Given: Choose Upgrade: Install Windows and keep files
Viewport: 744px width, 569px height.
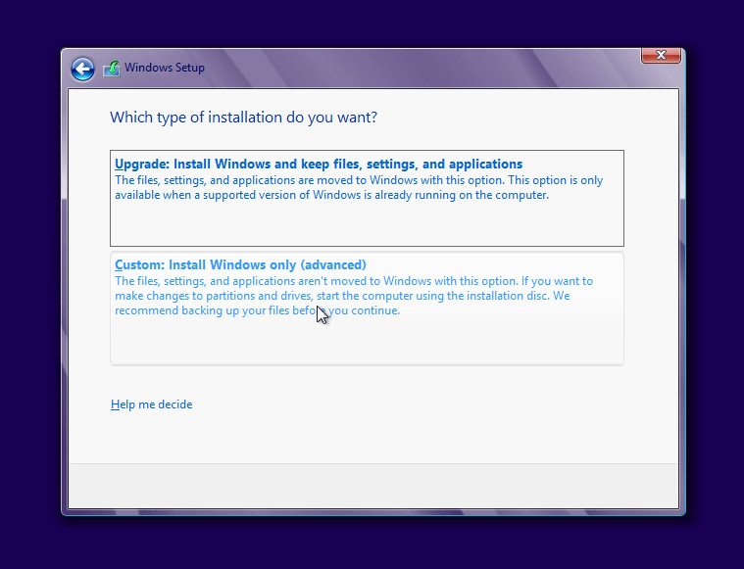Looking at the screenshot, I should 367,198.
